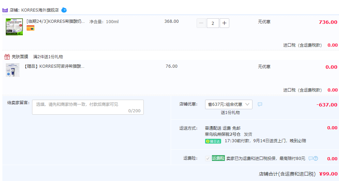Screen dimensions: 339x181
Task: Toggle the 运费险 checkbox
Action: (207, 159)
